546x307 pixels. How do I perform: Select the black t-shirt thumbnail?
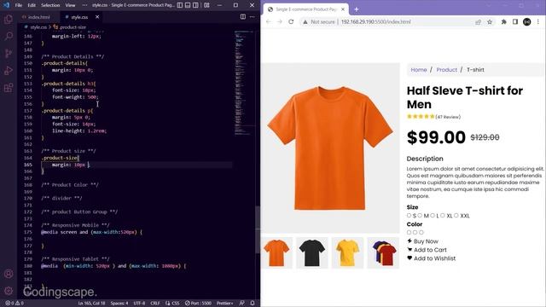point(312,253)
